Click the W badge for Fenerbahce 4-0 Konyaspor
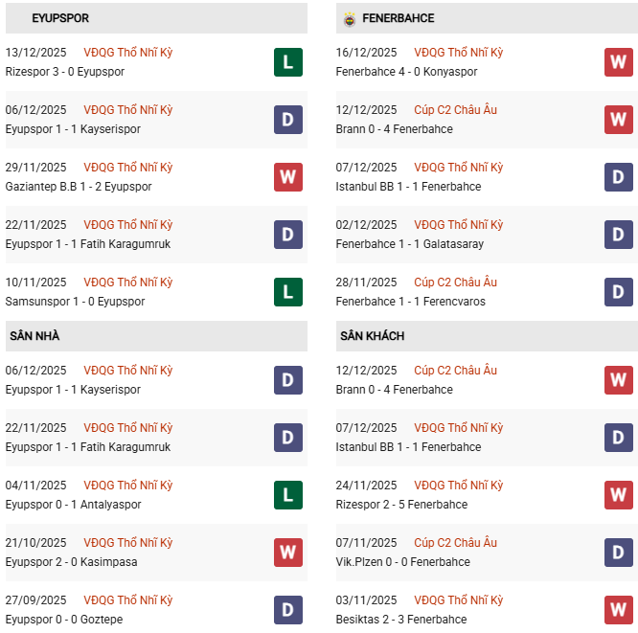Screen dimensions: 638x633 point(618,62)
